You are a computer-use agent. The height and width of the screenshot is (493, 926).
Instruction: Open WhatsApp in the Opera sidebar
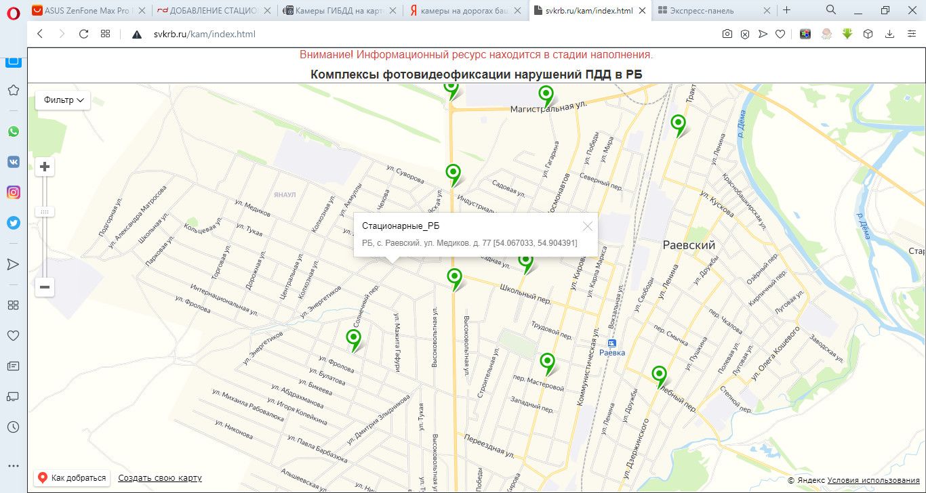click(x=14, y=131)
